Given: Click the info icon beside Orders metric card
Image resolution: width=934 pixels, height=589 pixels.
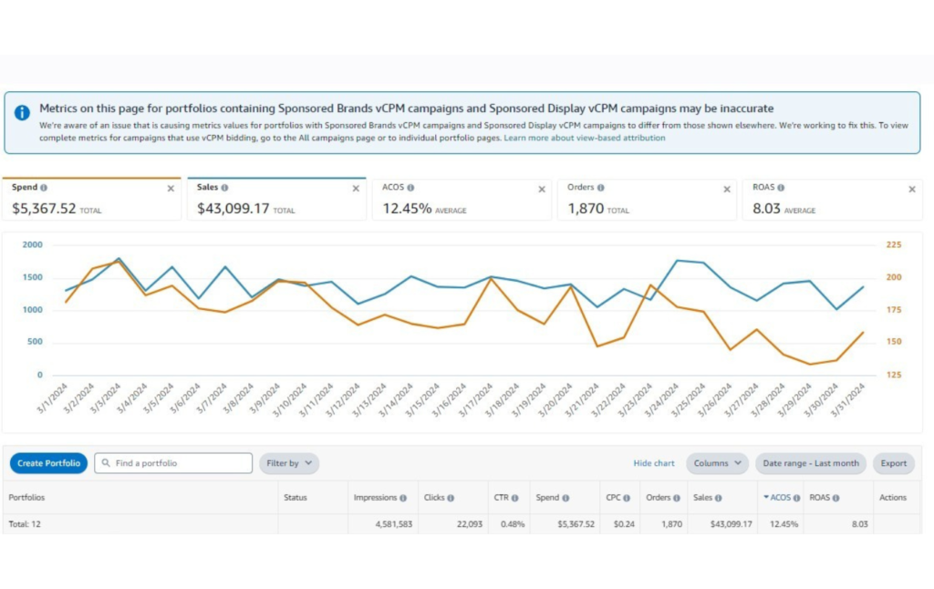Looking at the screenshot, I should pos(600,188).
